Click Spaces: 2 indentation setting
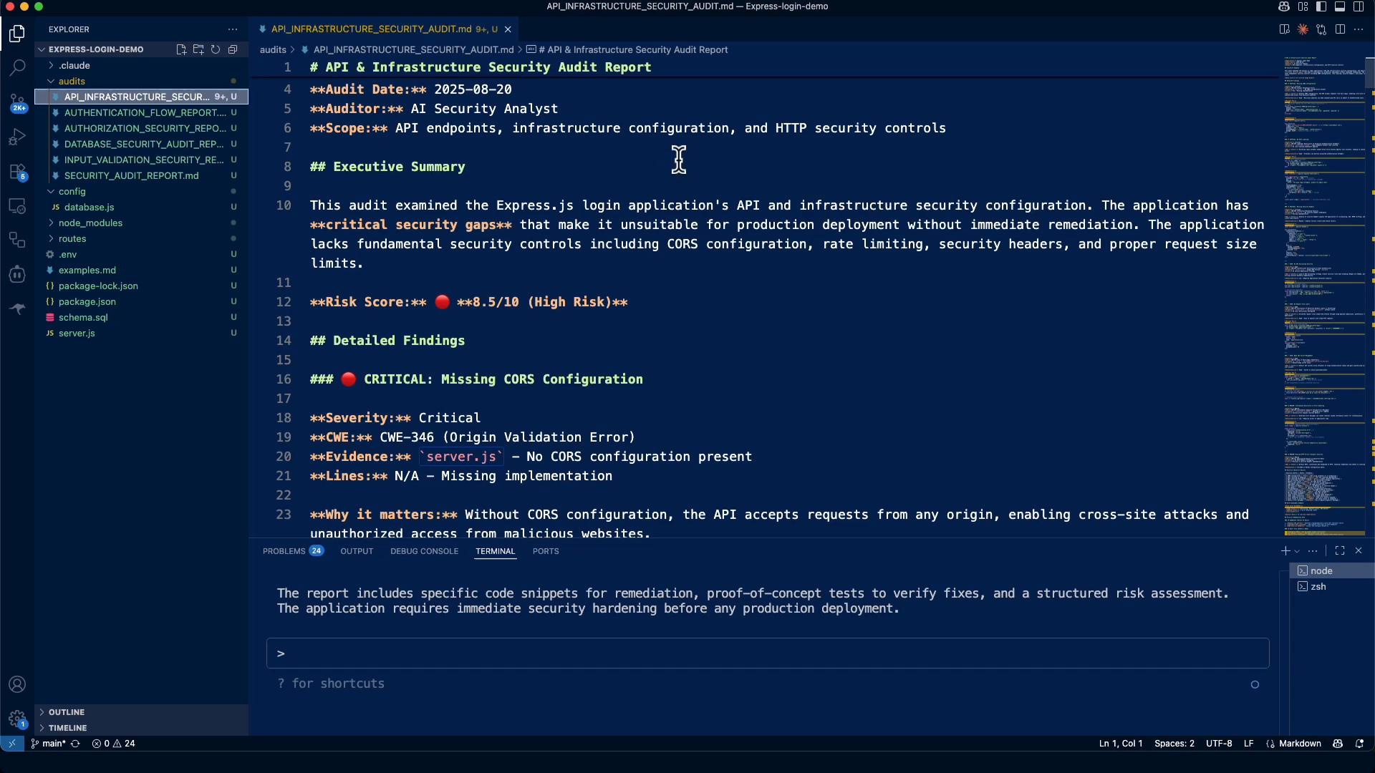This screenshot has width=1375, height=773. point(1174,744)
